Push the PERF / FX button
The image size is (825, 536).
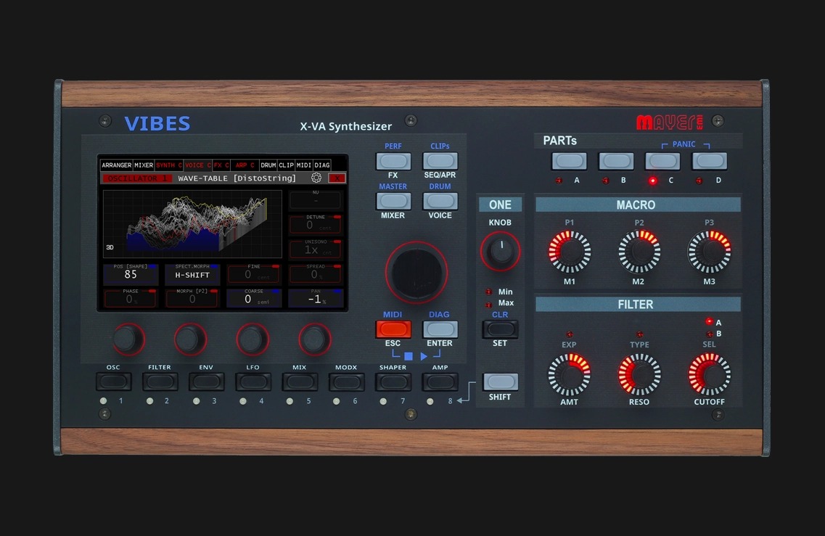point(393,161)
